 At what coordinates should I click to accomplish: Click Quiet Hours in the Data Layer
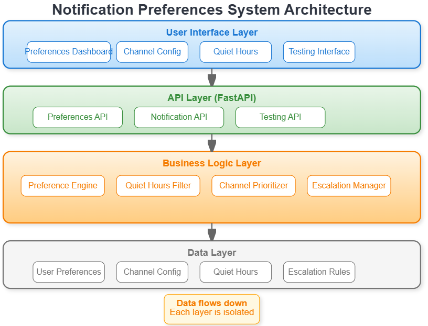236,272
